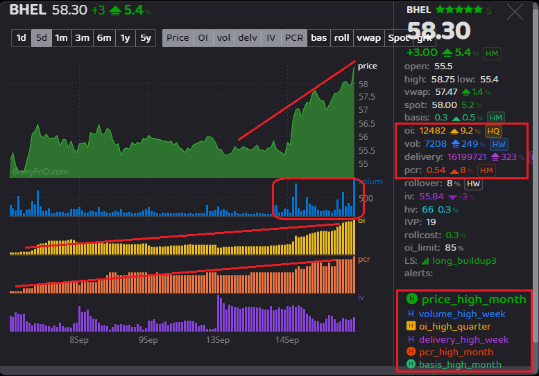Click the spot value 58.00

coord(445,105)
